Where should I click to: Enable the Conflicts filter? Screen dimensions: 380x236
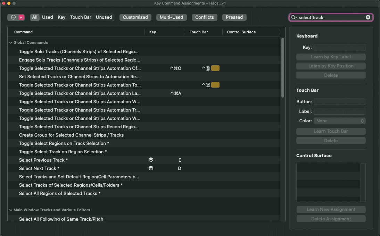(205, 17)
